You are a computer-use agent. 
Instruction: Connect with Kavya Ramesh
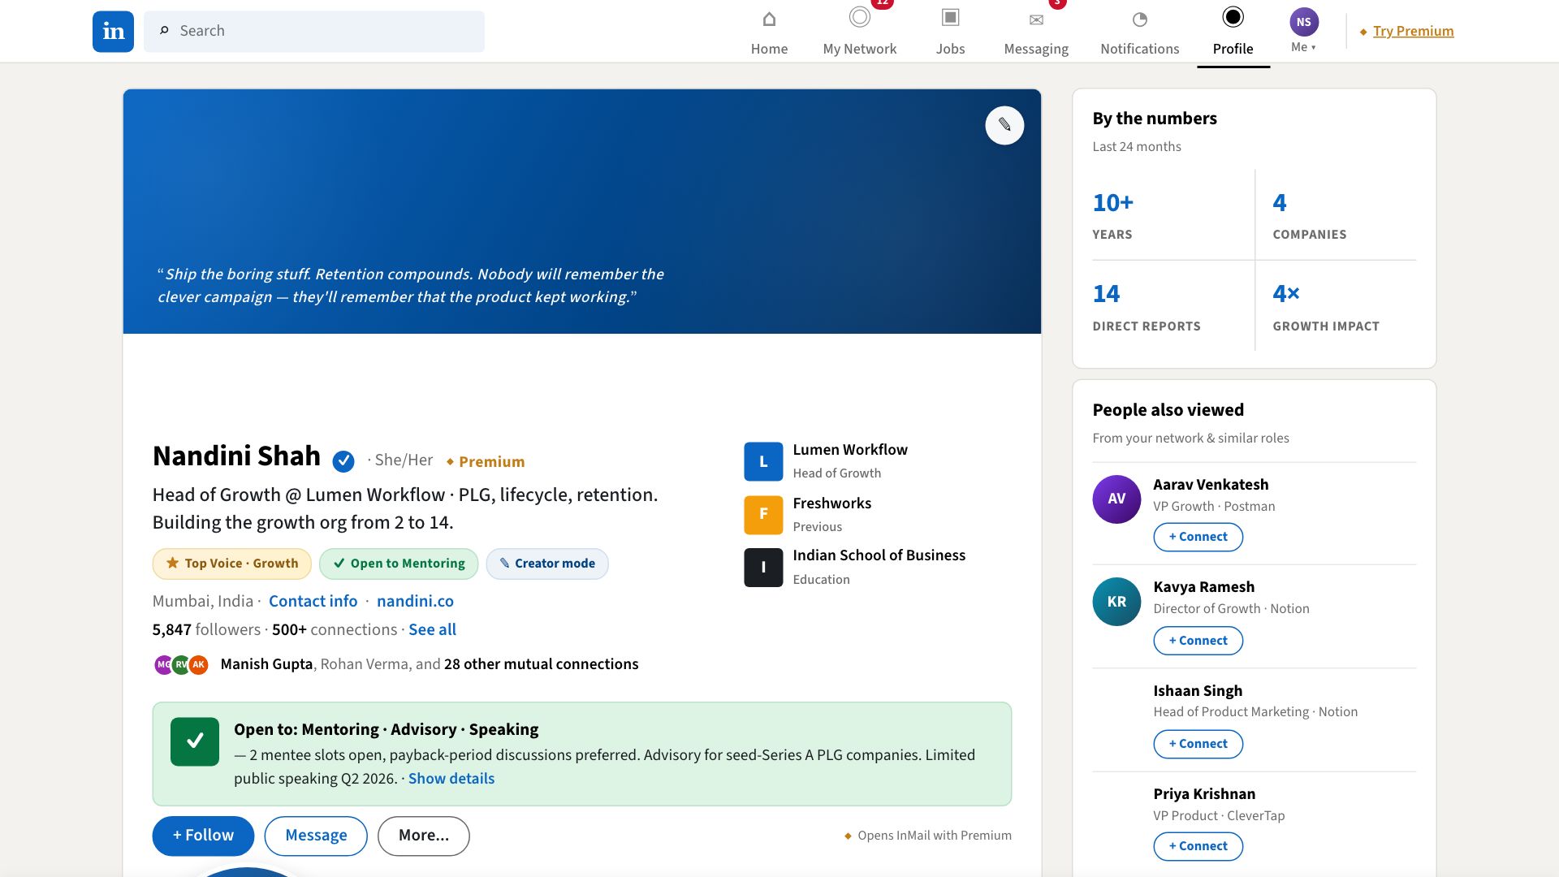[1198, 641]
